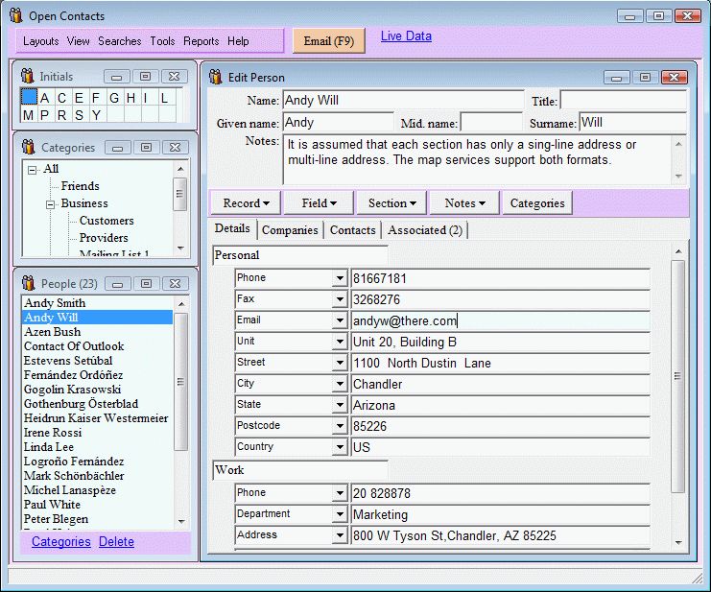Open the Section dropdown menu
This screenshot has height=592, width=711.
pyautogui.click(x=392, y=203)
